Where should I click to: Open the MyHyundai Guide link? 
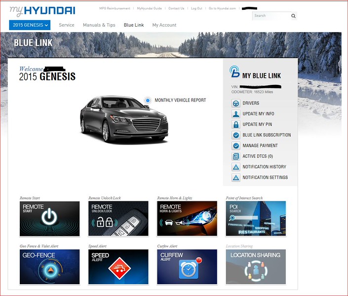click(150, 8)
